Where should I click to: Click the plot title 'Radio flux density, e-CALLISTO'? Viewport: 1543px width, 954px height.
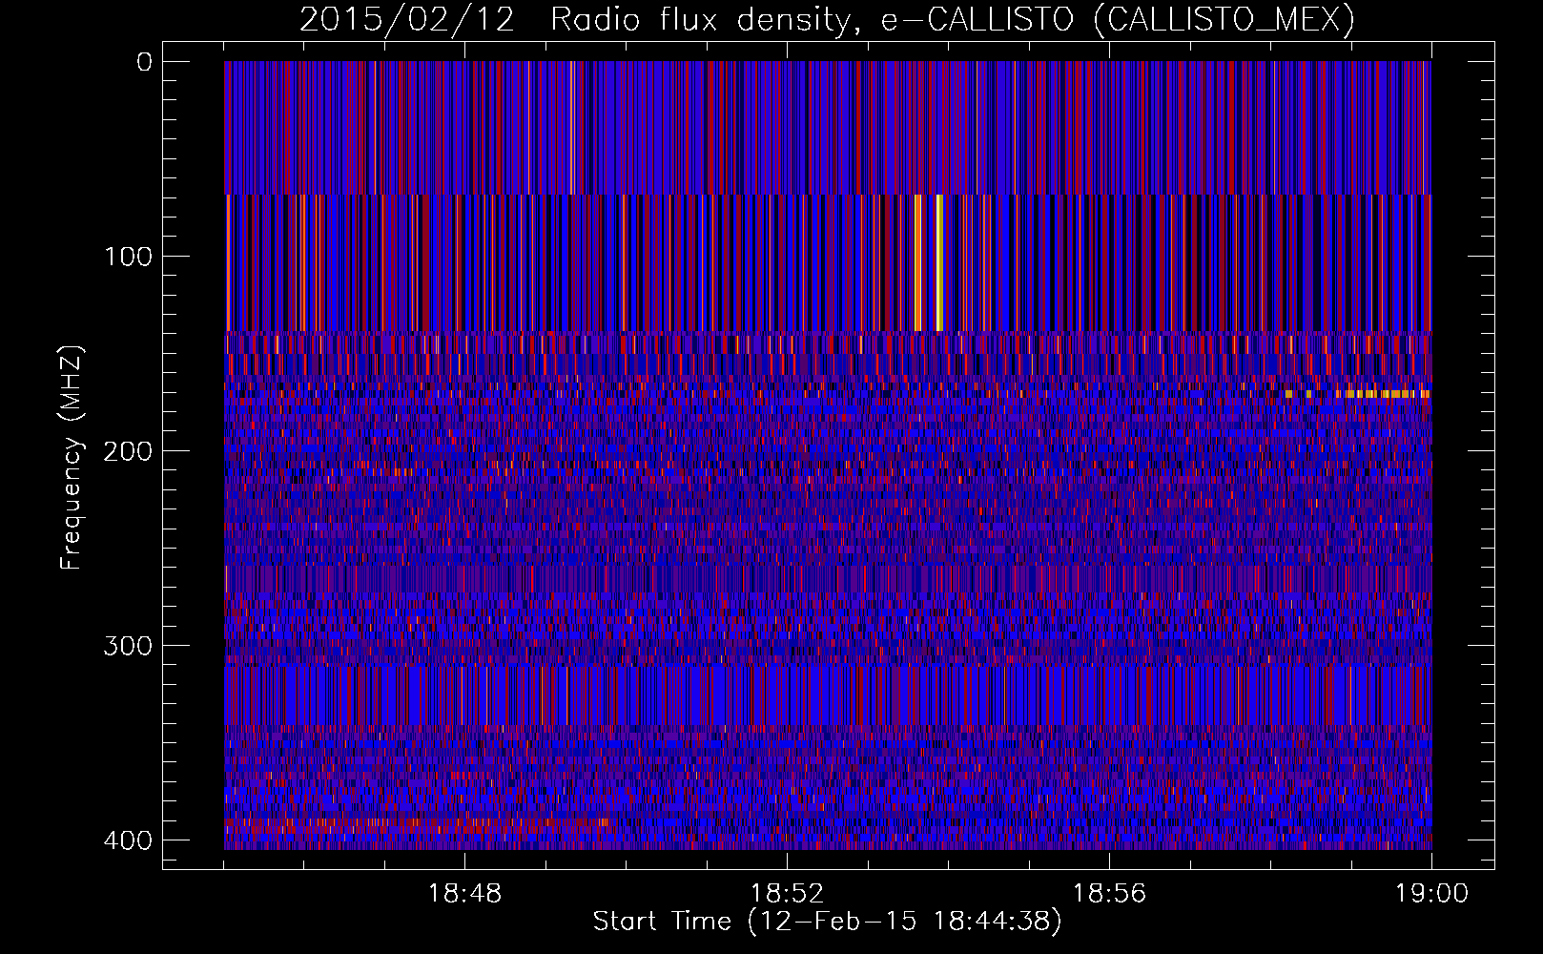[x=811, y=19]
